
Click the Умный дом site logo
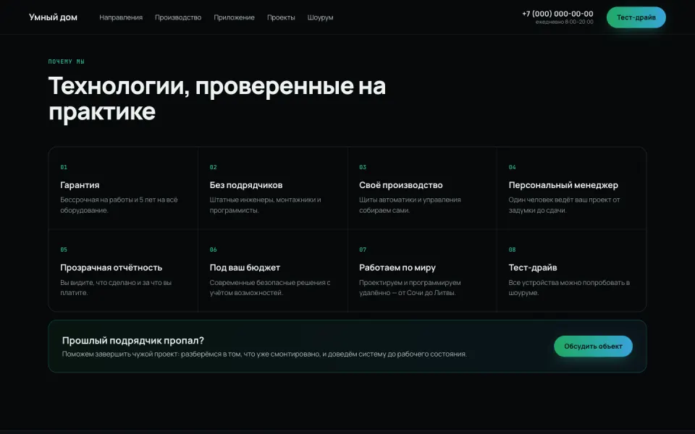tap(53, 17)
